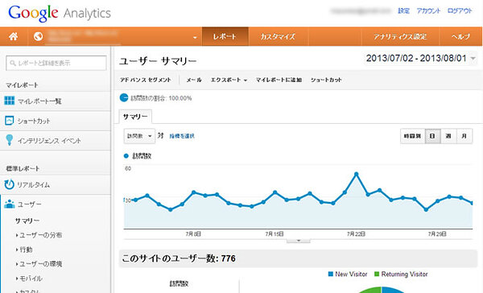Image resolution: width=483 pixels, height=293 pixels.
Task: Click the globe property icon
Action: 38,37
